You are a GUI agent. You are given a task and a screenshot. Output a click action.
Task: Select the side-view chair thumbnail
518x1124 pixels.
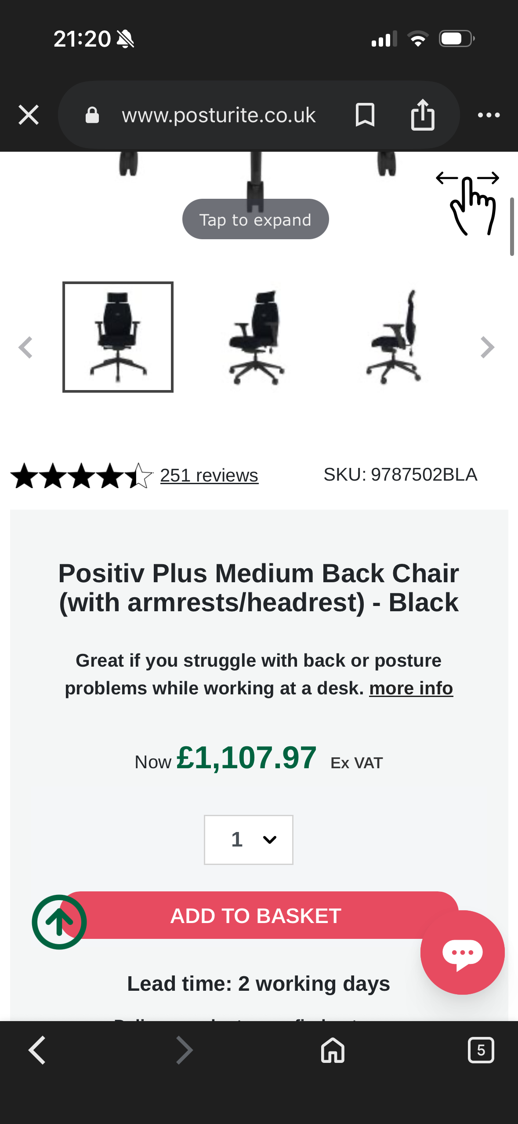tap(395, 337)
